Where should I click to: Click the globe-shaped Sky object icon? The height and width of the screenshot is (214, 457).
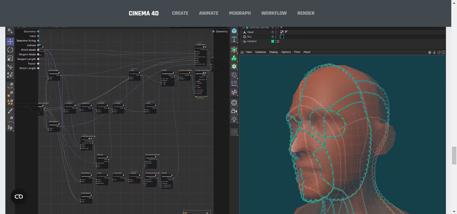pyautogui.click(x=234, y=102)
